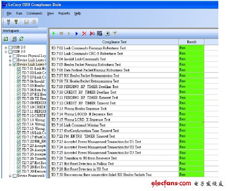Uncheck the TD.7.30 Recovery test checkbox

[x=19, y=172]
